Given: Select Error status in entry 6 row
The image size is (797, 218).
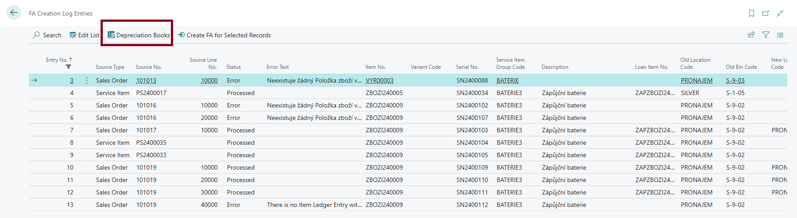Looking at the screenshot, I should [x=234, y=118].
